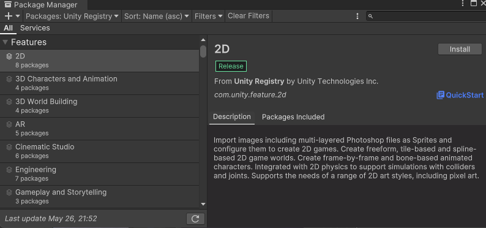Collapse the Features section
Image resolution: width=486 pixels, height=228 pixels.
[x=5, y=42]
